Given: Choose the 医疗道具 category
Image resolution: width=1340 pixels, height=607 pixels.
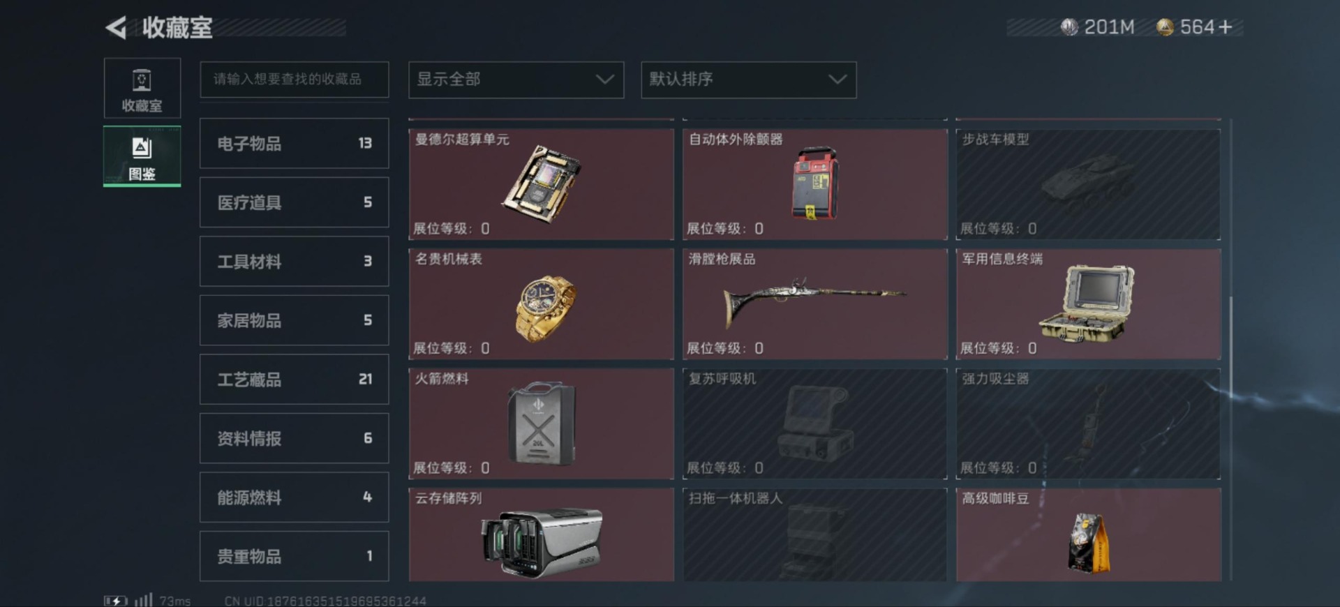Looking at the screenshot, I should (294, 202).
